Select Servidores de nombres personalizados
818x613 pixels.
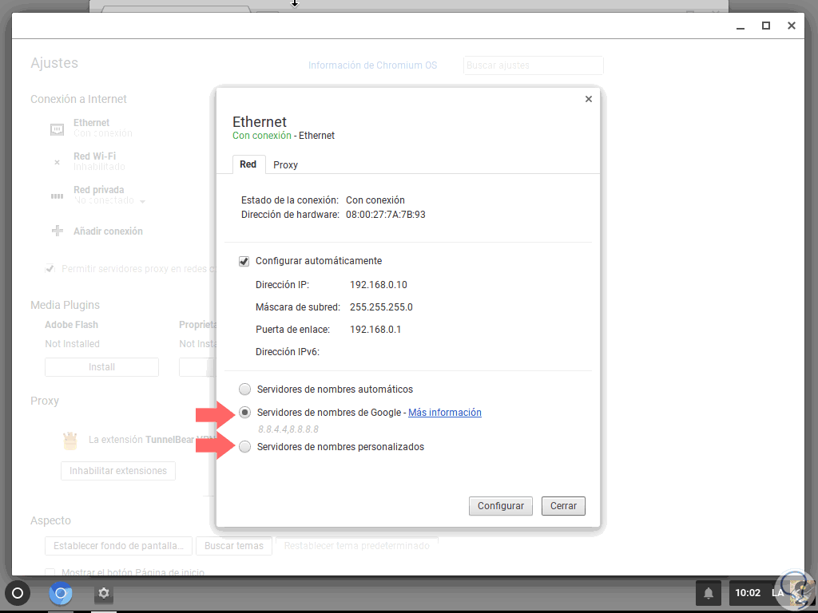pos(244,447)
